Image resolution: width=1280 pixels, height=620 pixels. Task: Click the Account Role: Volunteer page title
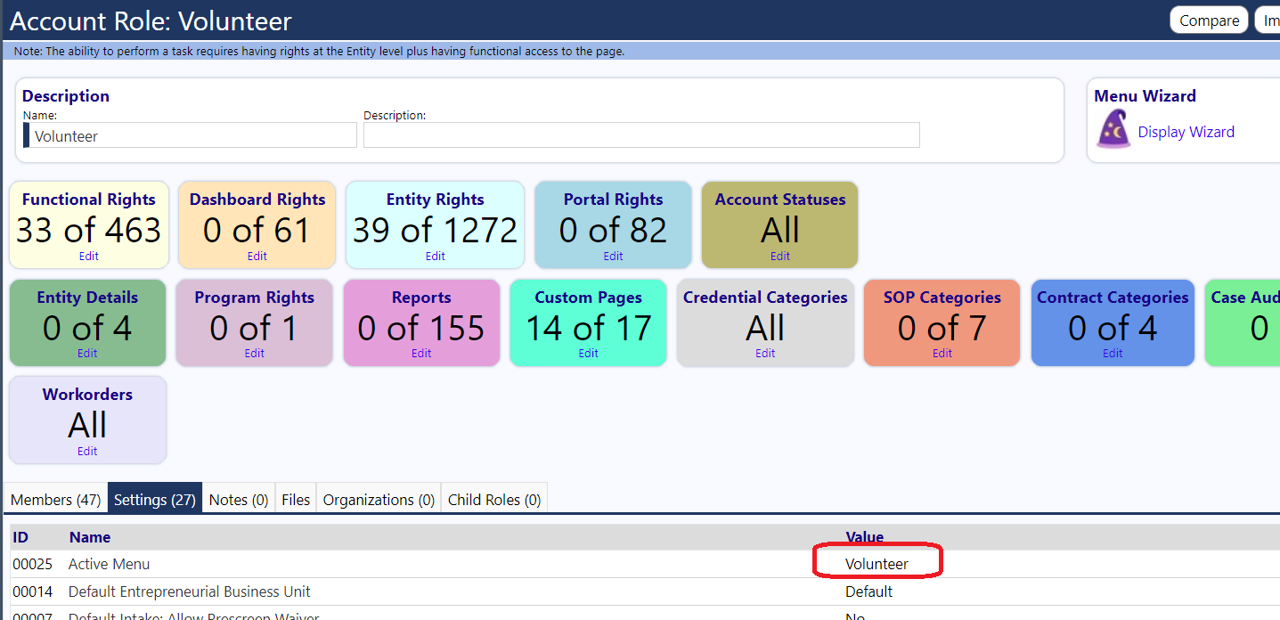pyautogui.click(x=151, y=20)
